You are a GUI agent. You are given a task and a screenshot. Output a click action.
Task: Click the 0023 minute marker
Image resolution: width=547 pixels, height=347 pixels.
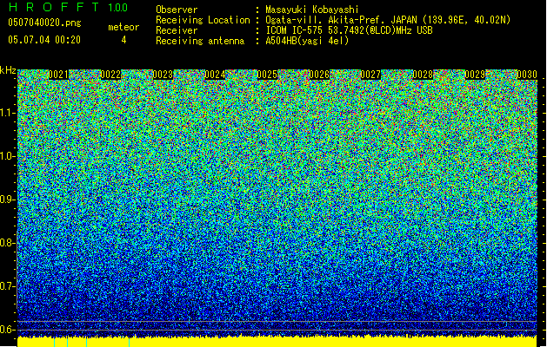click(163, 75)
